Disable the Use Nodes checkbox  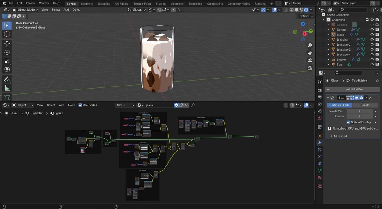pos(80,105)
